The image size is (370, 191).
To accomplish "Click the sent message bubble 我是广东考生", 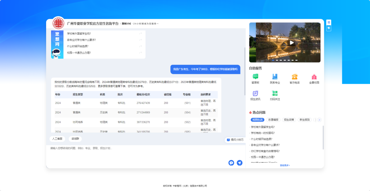I will (205, 69).
